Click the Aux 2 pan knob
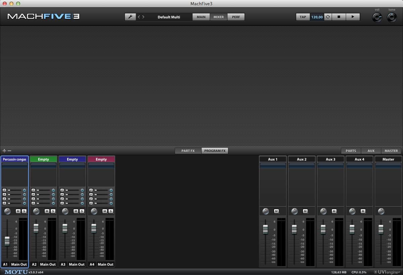Image resolution: width=403 pixels, height=275 pixels. 295,211
